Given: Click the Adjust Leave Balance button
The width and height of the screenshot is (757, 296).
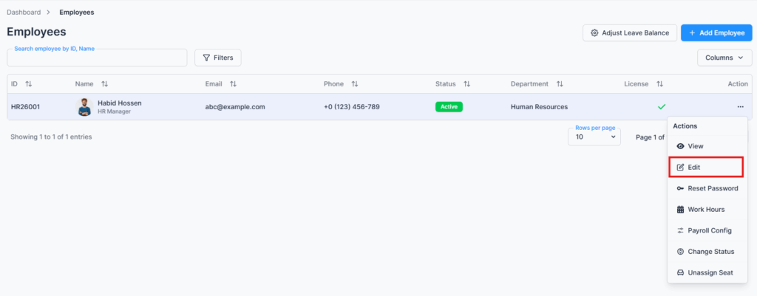Looking at the screenshot, I should (629, 32).
